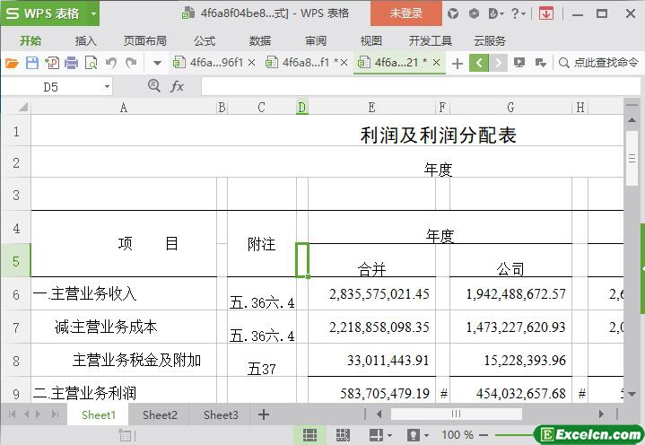Select column A header
Viewport: 645px width, 445px height.
[124, 108]
